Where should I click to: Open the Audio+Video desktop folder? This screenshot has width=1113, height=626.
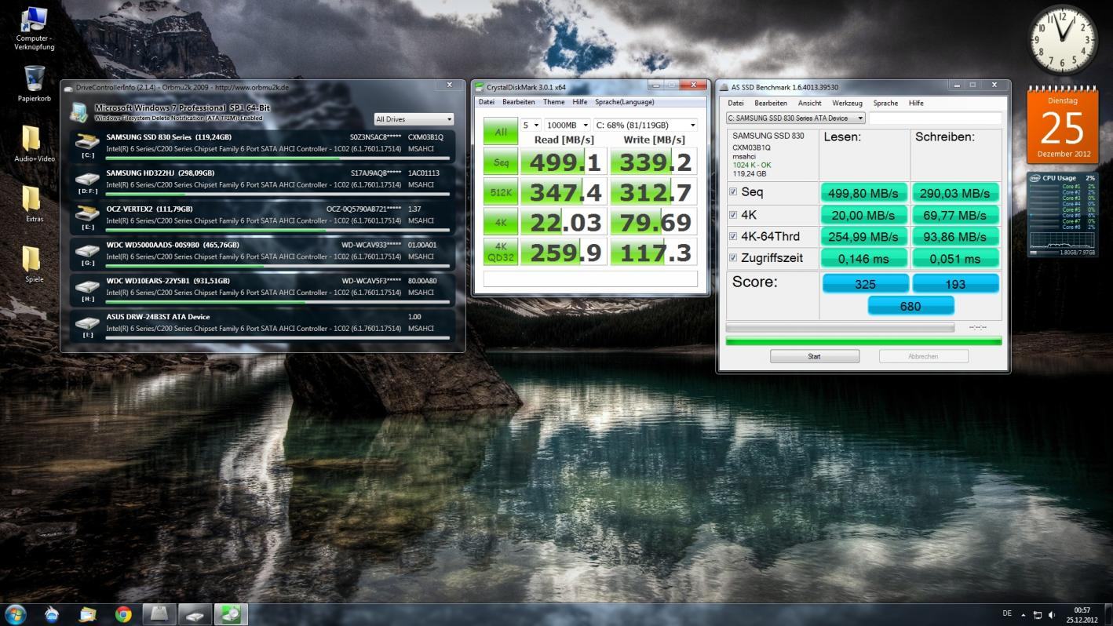34,144
